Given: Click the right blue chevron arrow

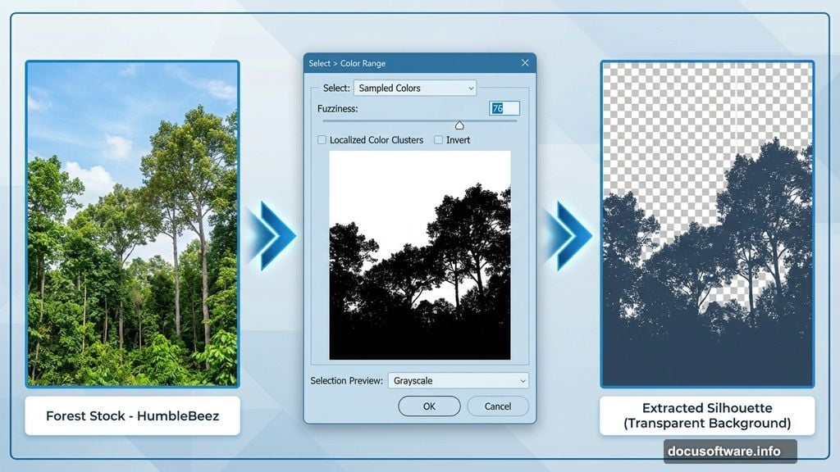Looking at the screenshot, I should click(x=568, y=236).
